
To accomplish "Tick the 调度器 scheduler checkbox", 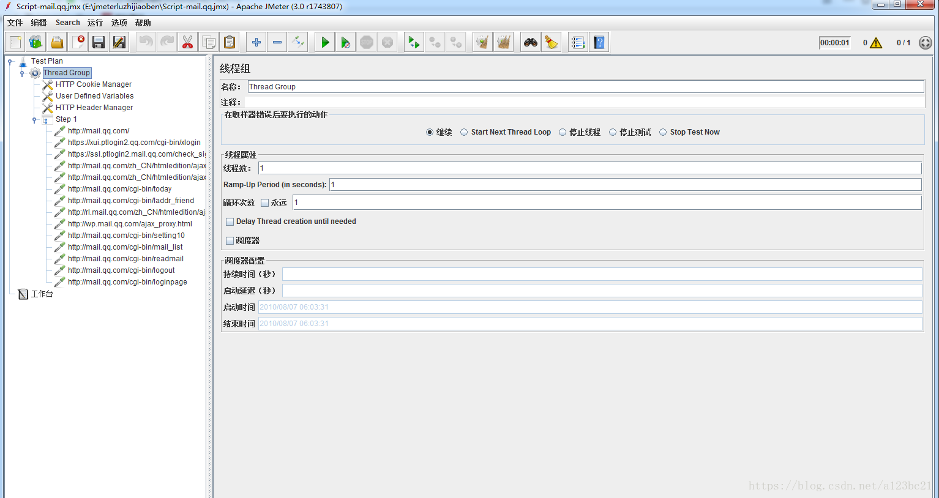I will (230, 240).
